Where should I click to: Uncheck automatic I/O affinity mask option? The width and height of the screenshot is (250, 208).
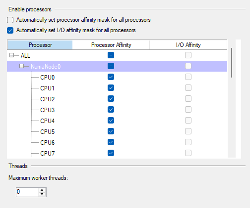coord(10,31)
